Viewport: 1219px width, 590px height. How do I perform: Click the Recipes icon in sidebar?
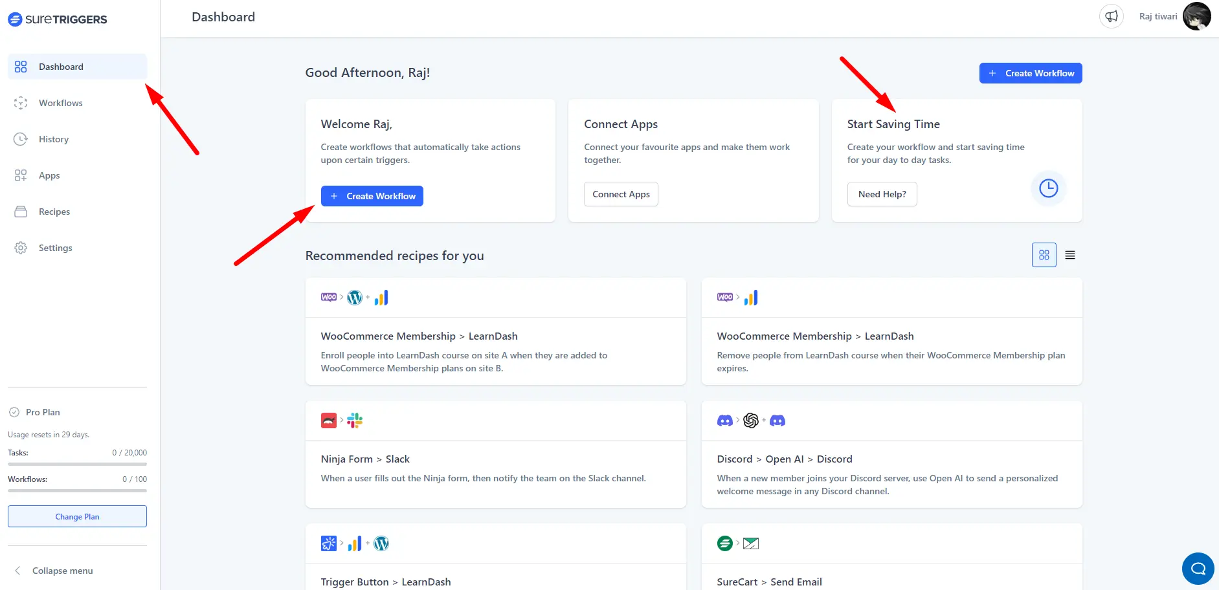pos(21,212)
